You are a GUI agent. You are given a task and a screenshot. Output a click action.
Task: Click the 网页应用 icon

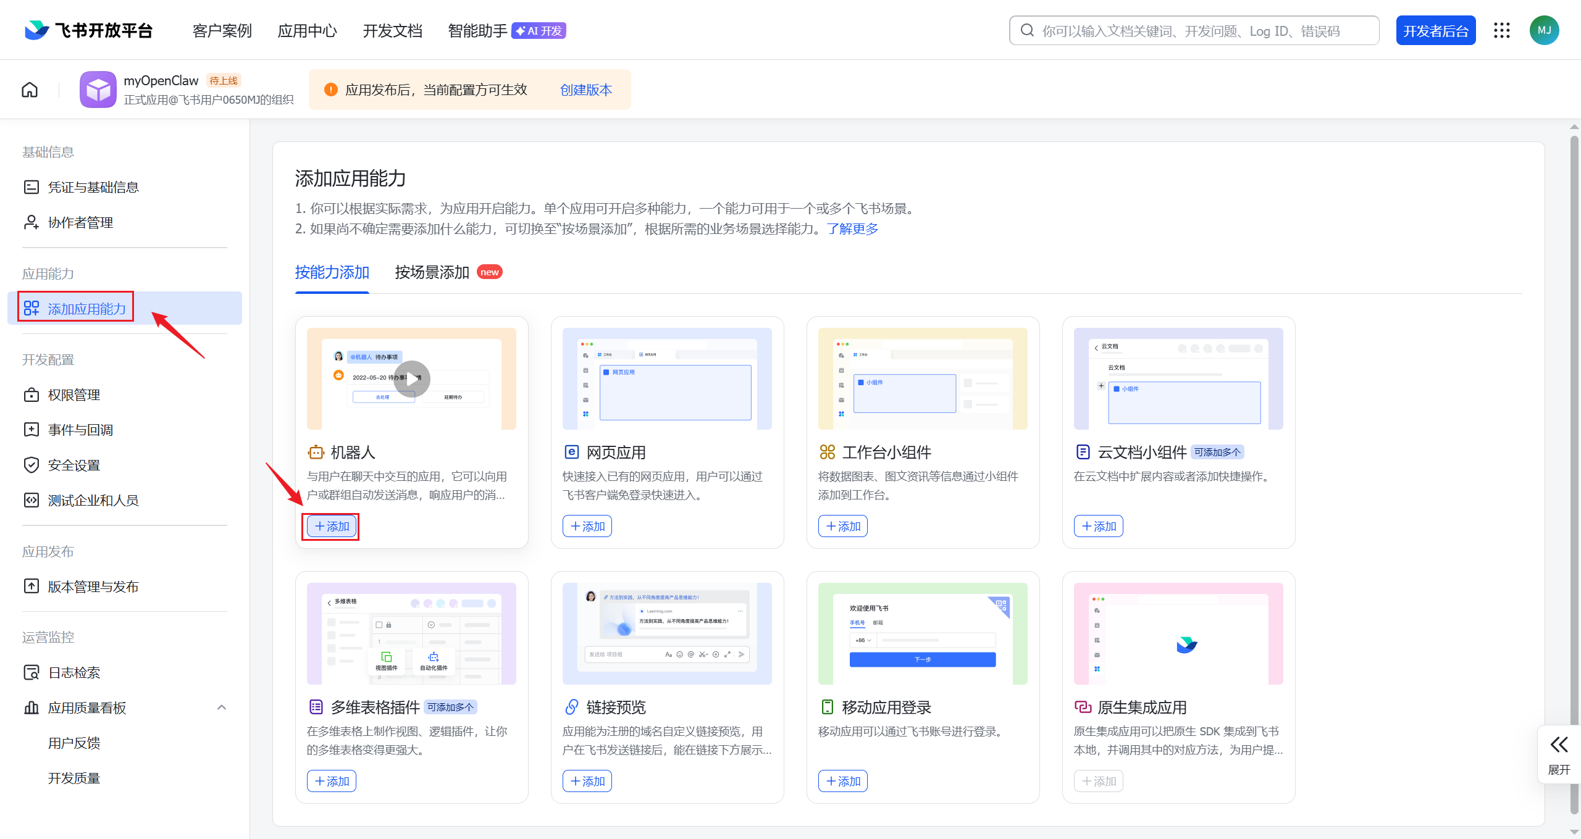point(572,452)
